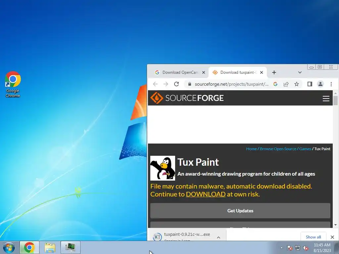The width and height of the screenshot is (339, 254).
Task: Share this page via the share icon
Action: 286,84
